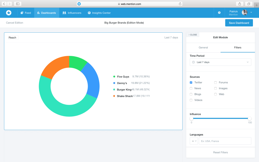The width and height of the screenshot is (259, 162).
Task: Open the Influencers section
Action: pos(72,13)
